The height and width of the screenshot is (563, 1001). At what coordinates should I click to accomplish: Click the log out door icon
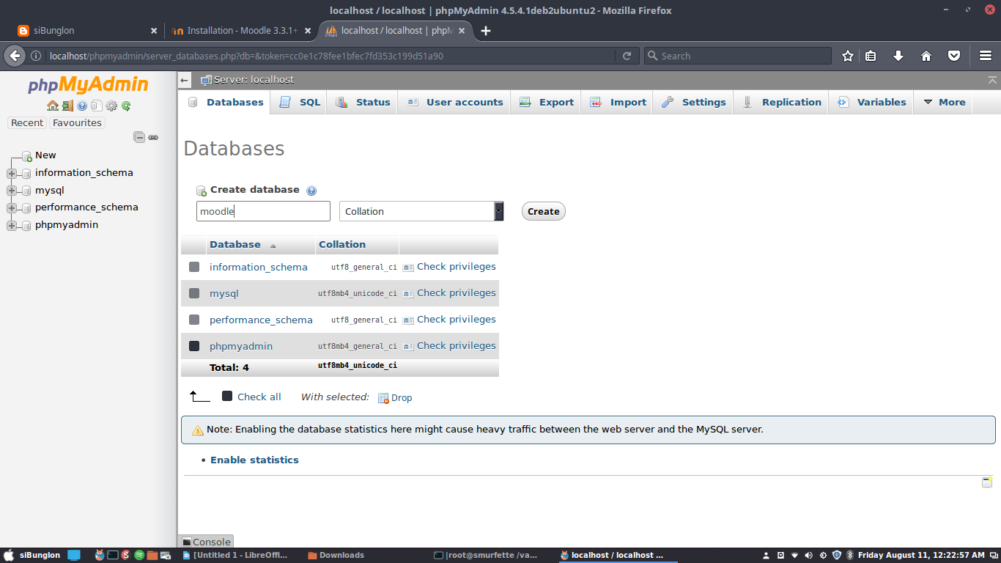67,106
